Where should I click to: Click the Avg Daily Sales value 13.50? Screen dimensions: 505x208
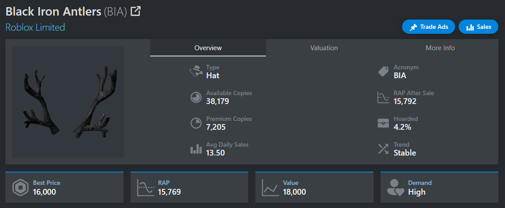pyautogui.click(x=215, y=153)
